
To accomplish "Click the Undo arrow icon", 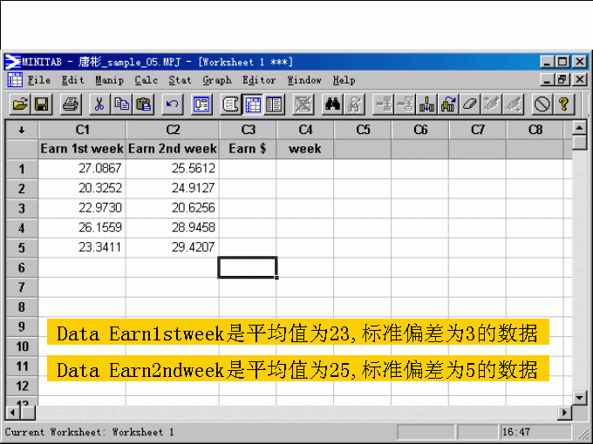I will point(172,104).
